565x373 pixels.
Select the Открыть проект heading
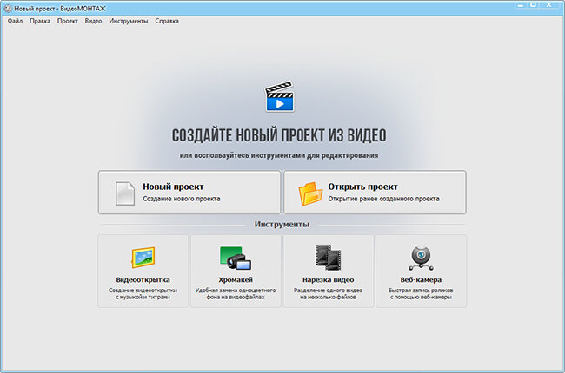pos(362,186)
